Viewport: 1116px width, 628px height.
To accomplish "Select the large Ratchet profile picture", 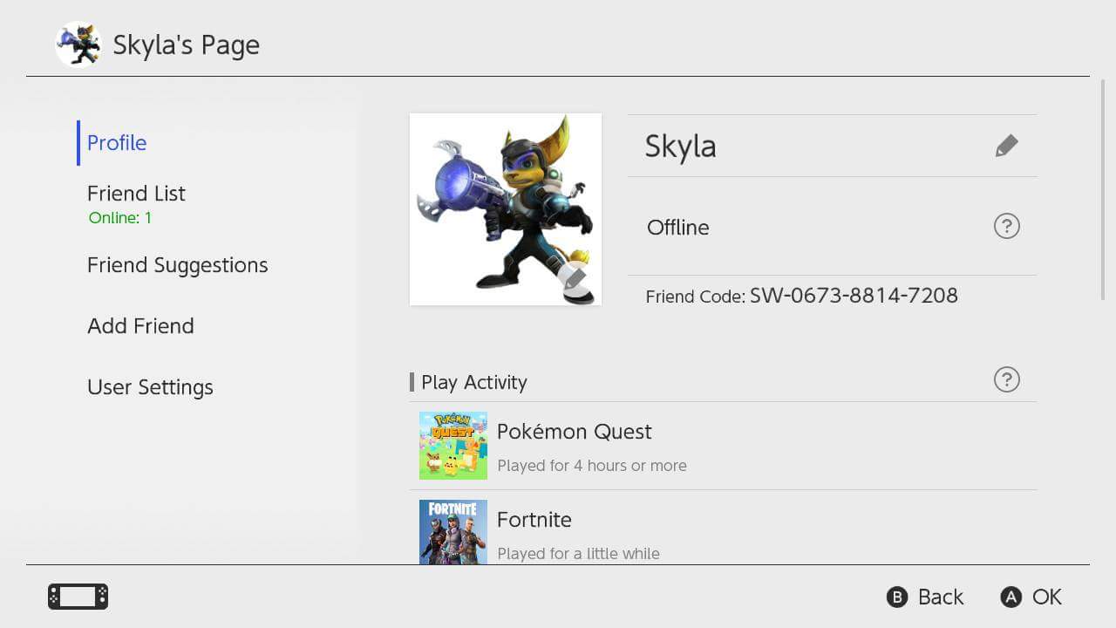I will 506,209.
